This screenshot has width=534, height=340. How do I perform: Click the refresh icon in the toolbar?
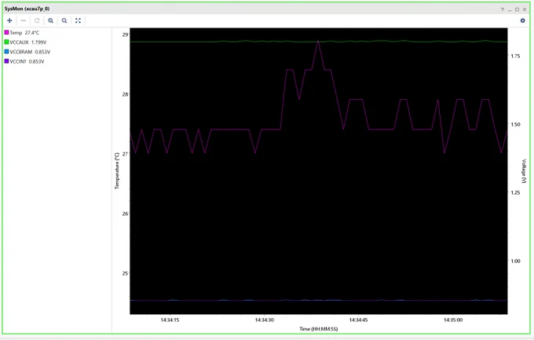click(37, 20)
